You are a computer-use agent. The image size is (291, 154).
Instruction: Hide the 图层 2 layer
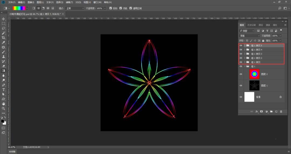point(241,74)
